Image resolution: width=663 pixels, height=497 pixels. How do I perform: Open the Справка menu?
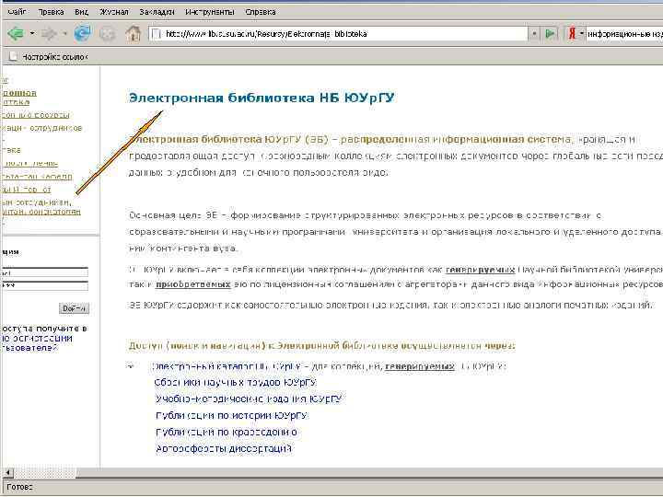tap(261, 12)
